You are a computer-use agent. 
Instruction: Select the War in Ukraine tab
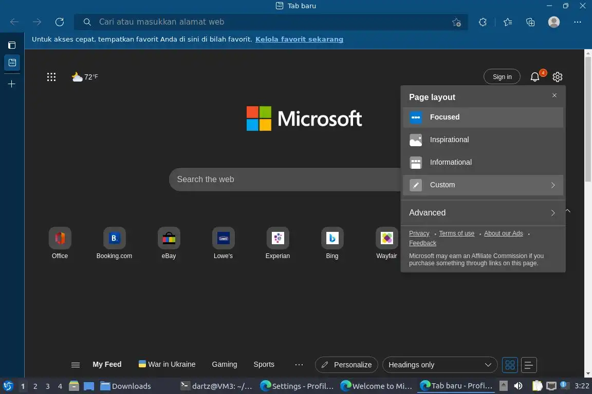(167, 364)
